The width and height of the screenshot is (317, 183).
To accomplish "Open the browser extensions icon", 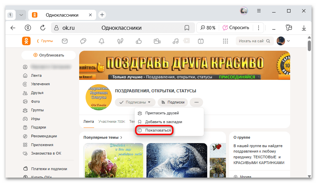I will (x=289, y=28).
